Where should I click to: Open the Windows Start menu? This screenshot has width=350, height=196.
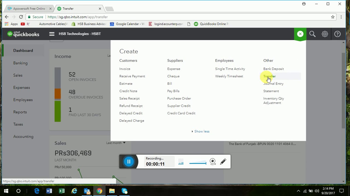6,191
